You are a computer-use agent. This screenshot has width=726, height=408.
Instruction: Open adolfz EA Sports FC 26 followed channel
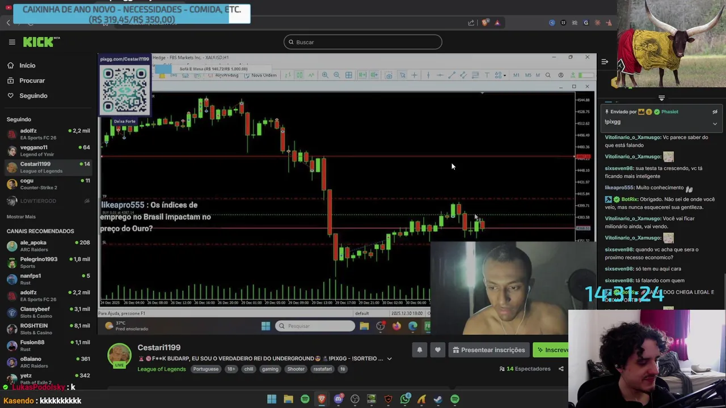point(48,134)
